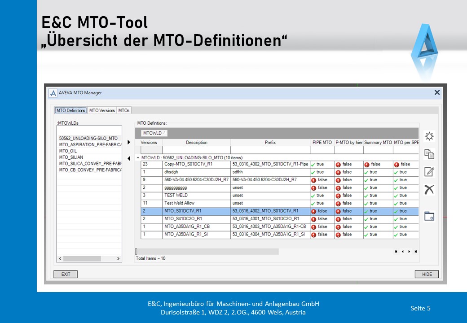Screen dimensions: 467x323
Task: Click the grid's horizontal scrollbar track
Action: coord(207,252)
